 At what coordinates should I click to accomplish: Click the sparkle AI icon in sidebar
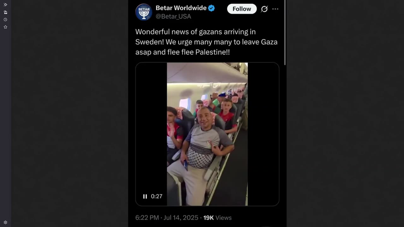5,5
